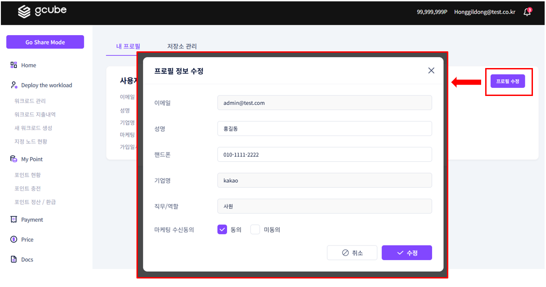Open the Price section icon
The width and height of the screenshot is (546, 287).
coord(14,239)
